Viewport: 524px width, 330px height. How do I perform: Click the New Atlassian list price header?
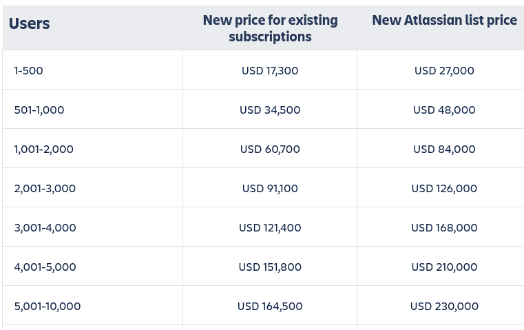click(x=444, y=21)
